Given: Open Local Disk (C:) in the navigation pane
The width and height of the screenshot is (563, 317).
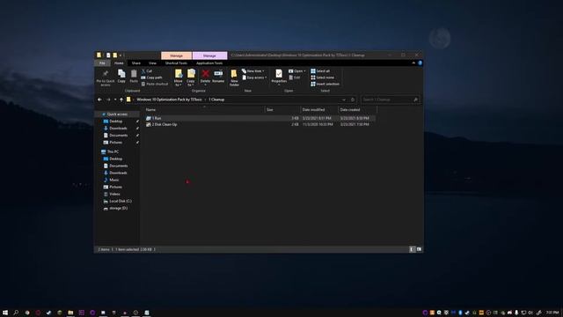Looking at the screenshot, I should point(121,202).
